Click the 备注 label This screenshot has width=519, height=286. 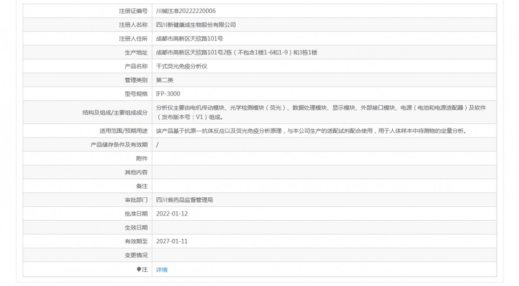tap(141, 186)
